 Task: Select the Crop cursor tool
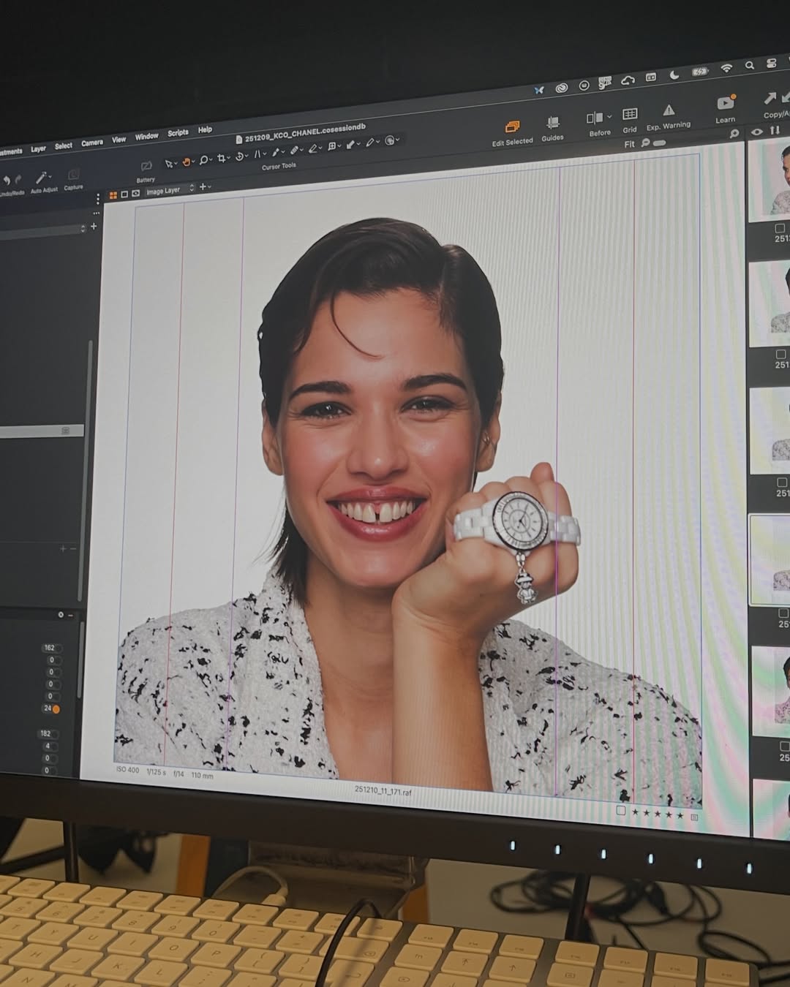pyautogui.click(x=221, y=159)
